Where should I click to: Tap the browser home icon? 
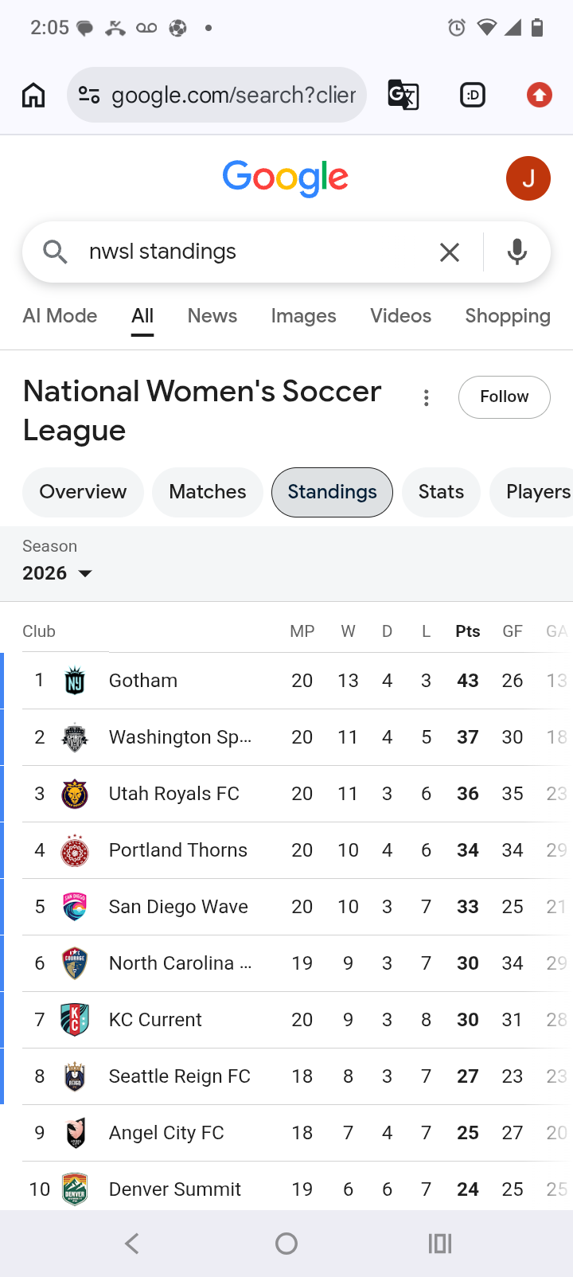pyautogui.click(x=33, y=95)
